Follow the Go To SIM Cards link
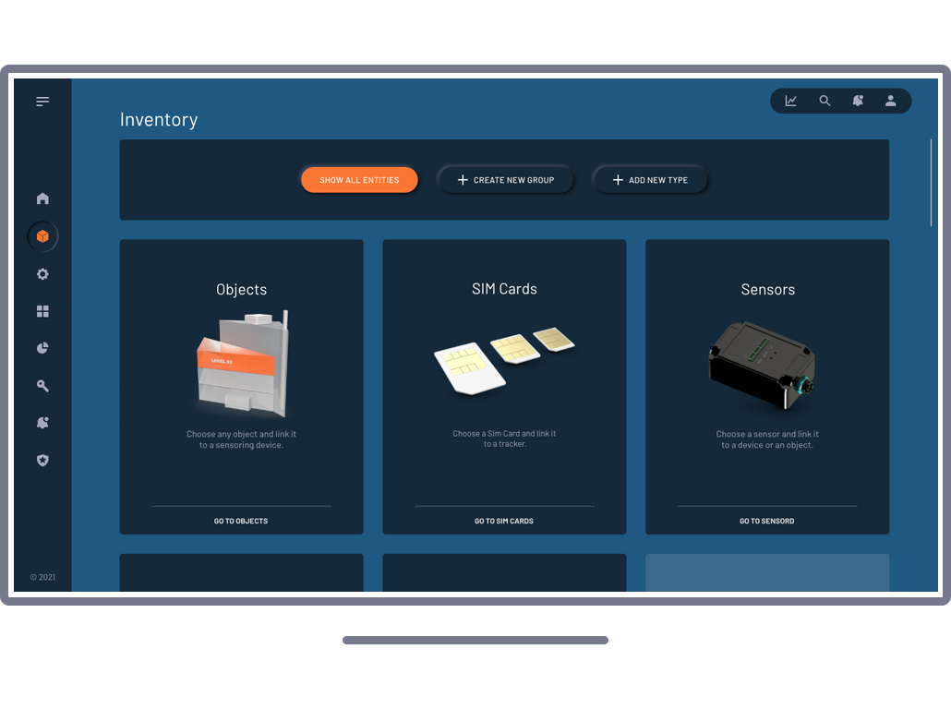 504,521
